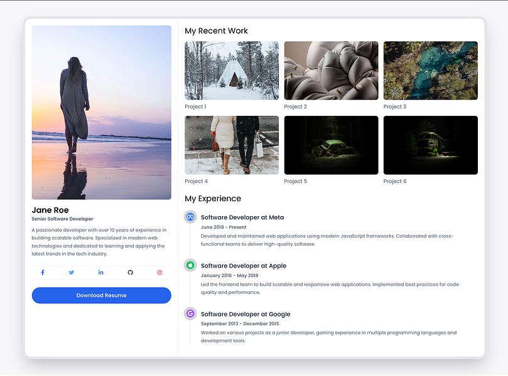Click Jane Roe's profile photo
Screen dimensions: 508x376
pos(101,112)
